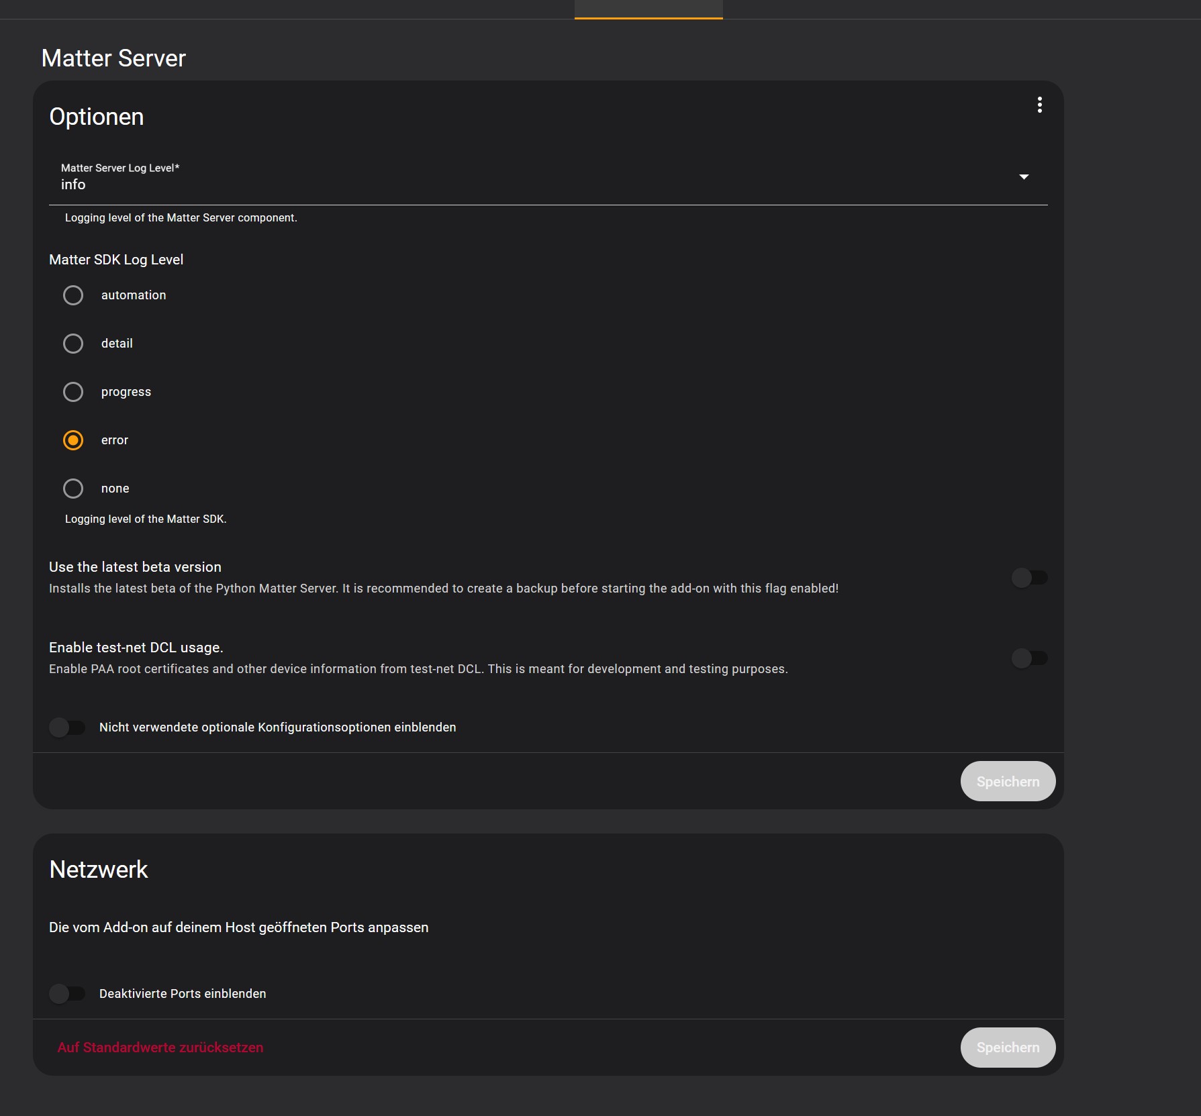Image resolution: width=1201 pixels, height=1116 pixels.
Task: Click the 'Nicht verwendete optionale Konfigurationsoptionen' label text
Action: (277, 727)
